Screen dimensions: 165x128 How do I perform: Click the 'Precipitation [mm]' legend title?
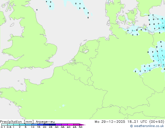coord(17,121)
